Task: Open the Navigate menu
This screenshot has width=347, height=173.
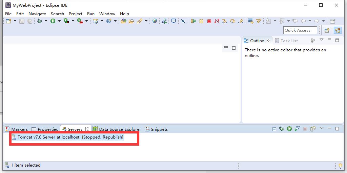Action: click(37, 14)
